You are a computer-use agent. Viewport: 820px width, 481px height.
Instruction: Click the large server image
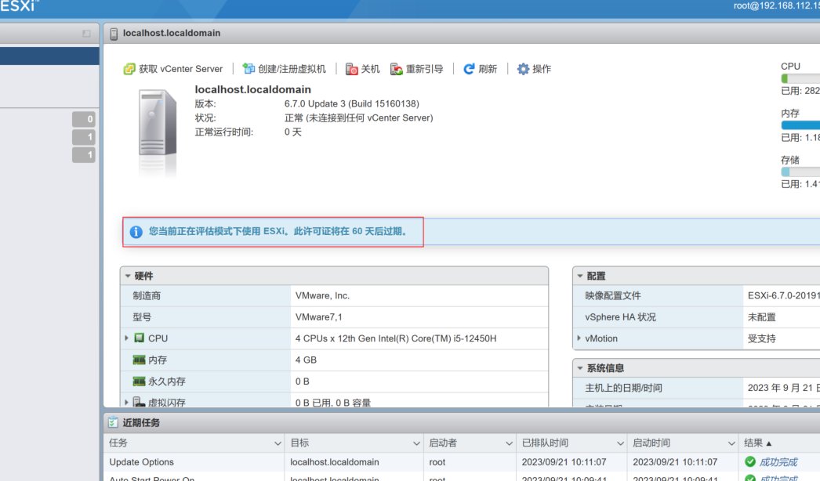point(158,122)
